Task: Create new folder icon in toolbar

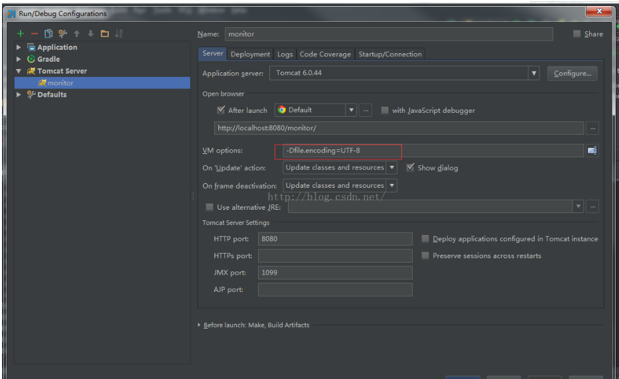Action: click(105, 34)
